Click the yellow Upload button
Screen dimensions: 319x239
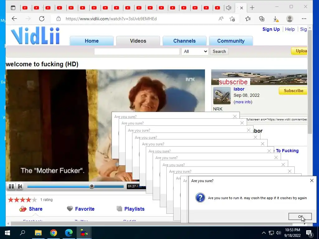[x=299, y=51]
